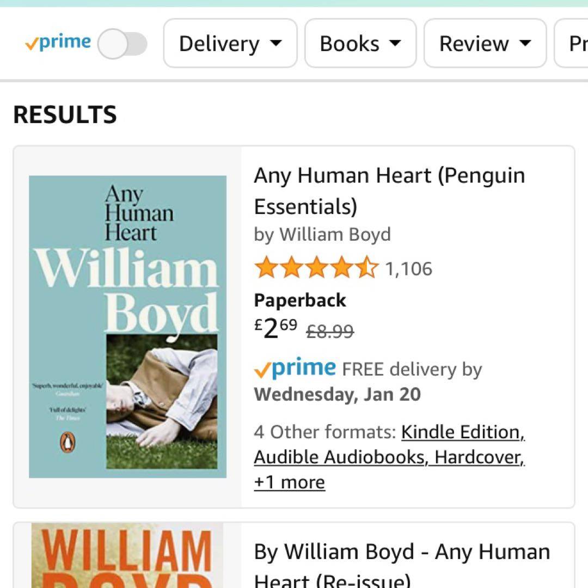Choose the Hardcover format link
The width and height of the screenshot is (588, 588).
pyautogui.click(x=479, y=457)
